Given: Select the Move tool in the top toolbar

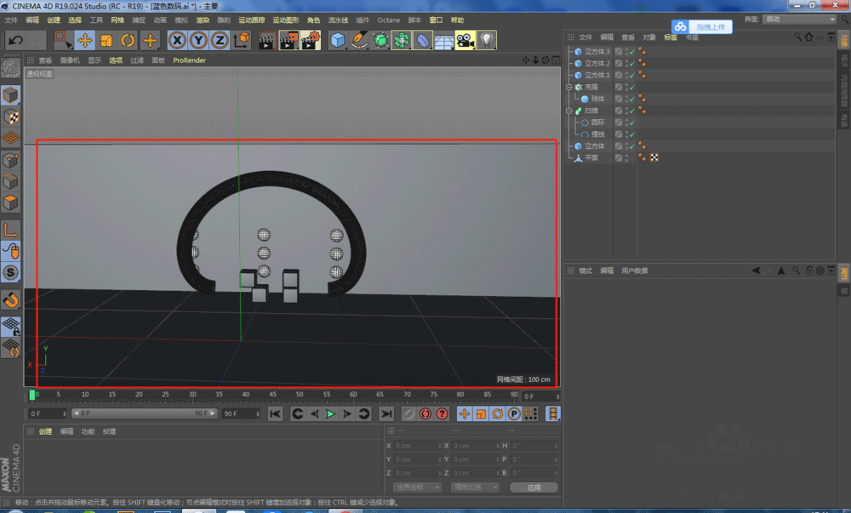Looking at the screenshot, I should coord(85,40).
